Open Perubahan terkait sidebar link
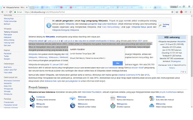 tap(11, 105)
